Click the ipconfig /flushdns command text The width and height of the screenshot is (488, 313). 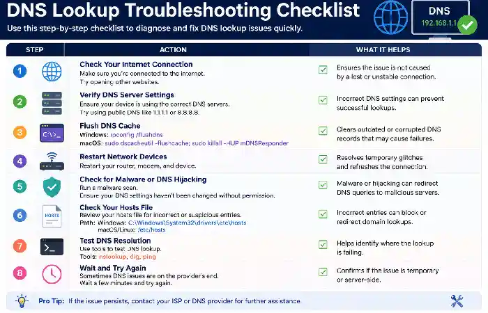click(137, 135)
